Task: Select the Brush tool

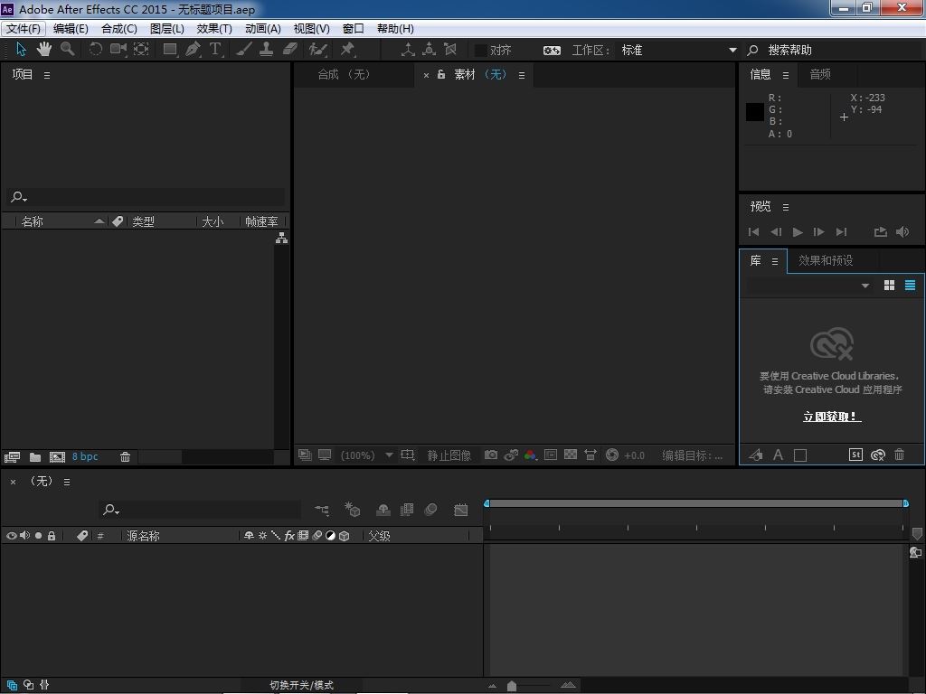Action: pos(244,49)
